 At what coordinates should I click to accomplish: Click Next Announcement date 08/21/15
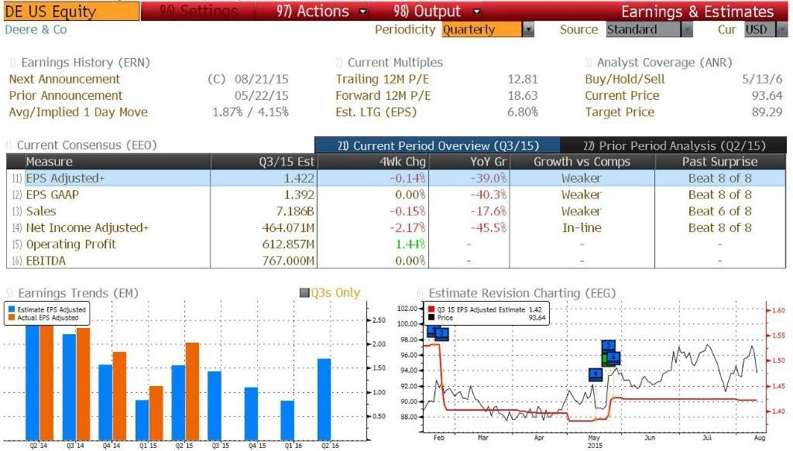262,79
